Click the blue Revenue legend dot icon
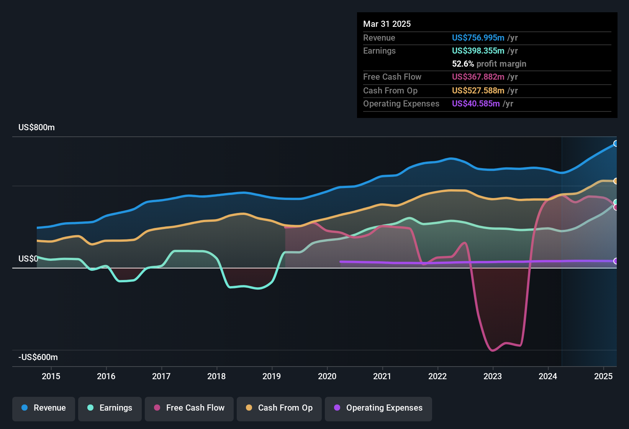Screen dimensions: 629x429 coord(25,408)
